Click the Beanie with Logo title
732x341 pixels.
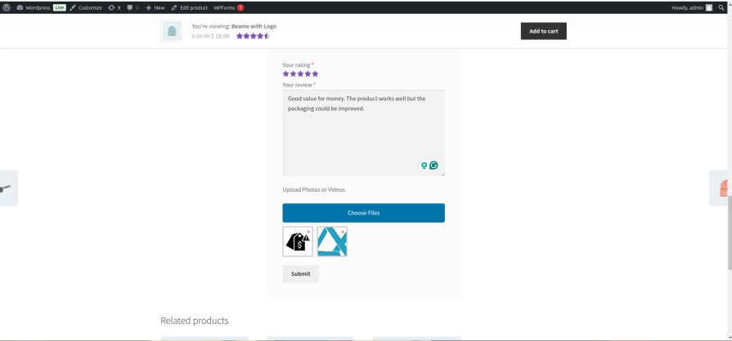click(254, 27)
